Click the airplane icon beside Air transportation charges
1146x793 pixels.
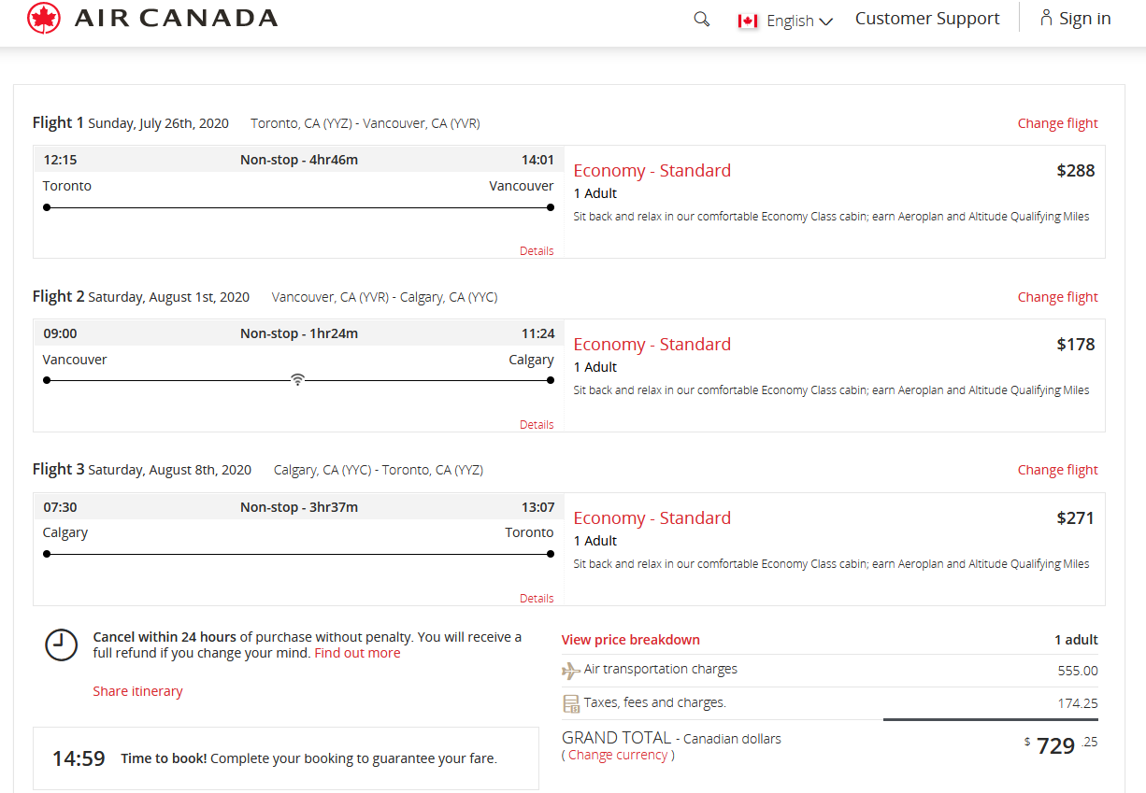571,671
